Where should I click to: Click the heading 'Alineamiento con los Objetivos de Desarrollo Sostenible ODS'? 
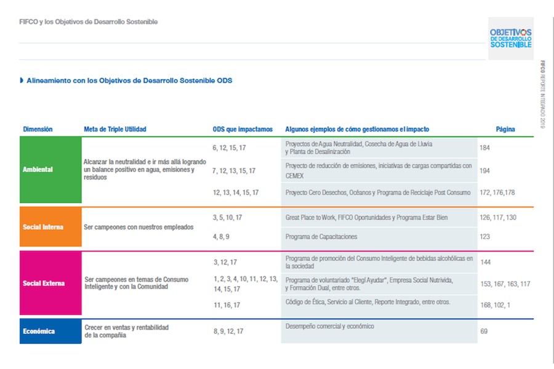[129, 81]
